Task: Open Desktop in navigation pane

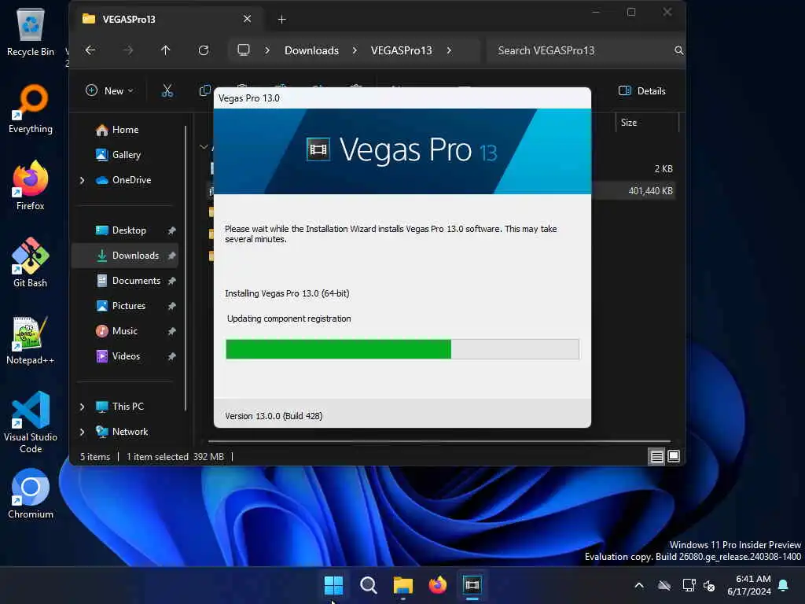Action: (x=125, y=230)
